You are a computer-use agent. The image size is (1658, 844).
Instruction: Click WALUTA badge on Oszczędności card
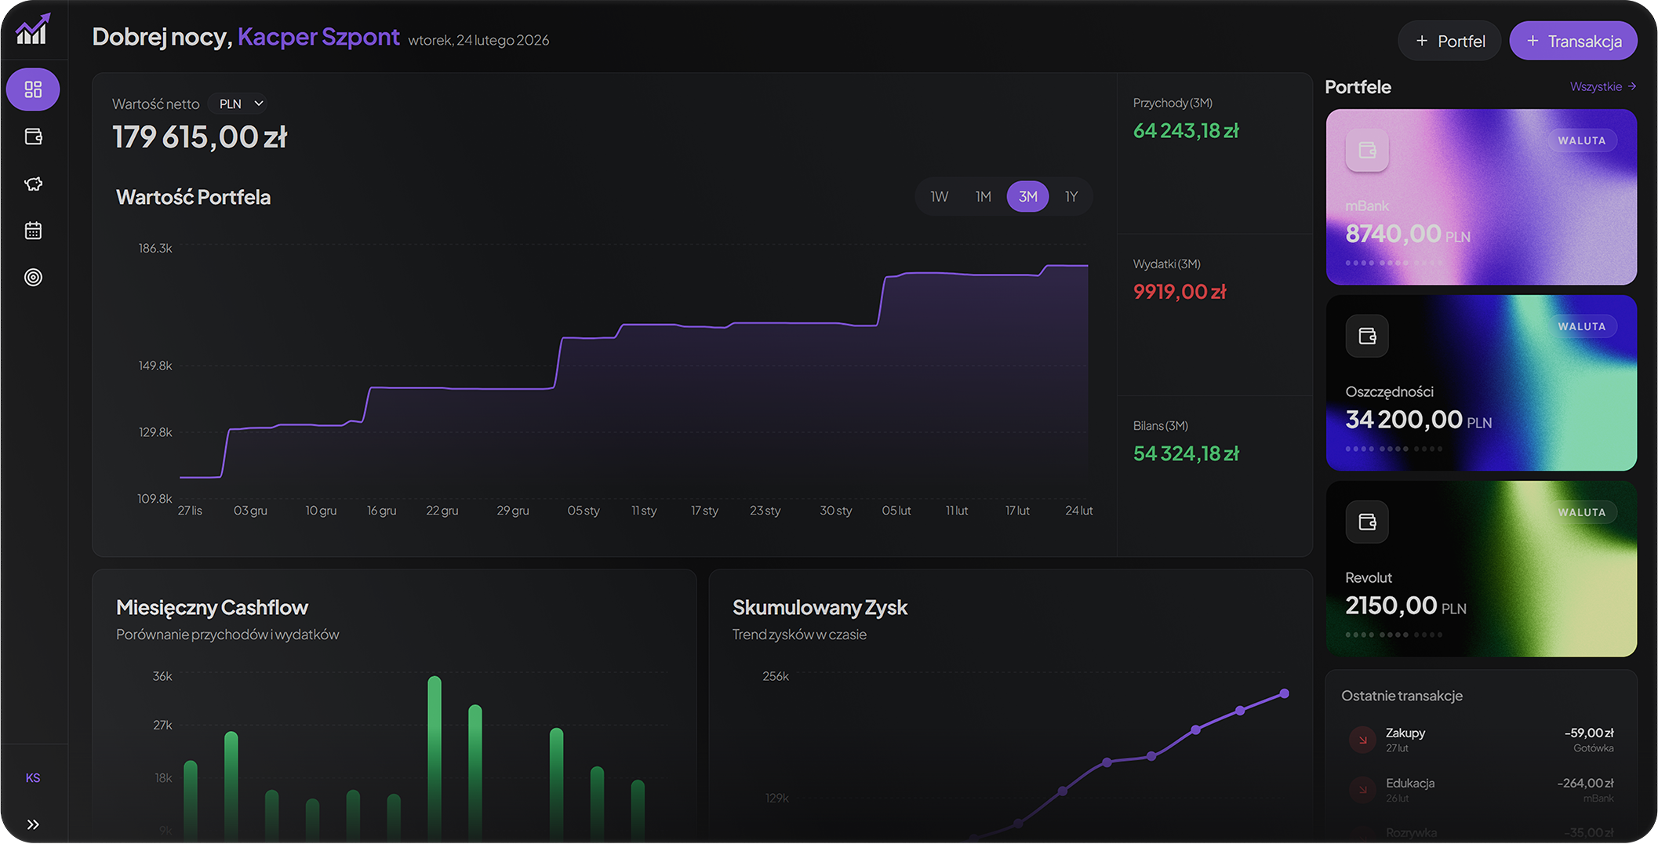[x=1581, y=326]
